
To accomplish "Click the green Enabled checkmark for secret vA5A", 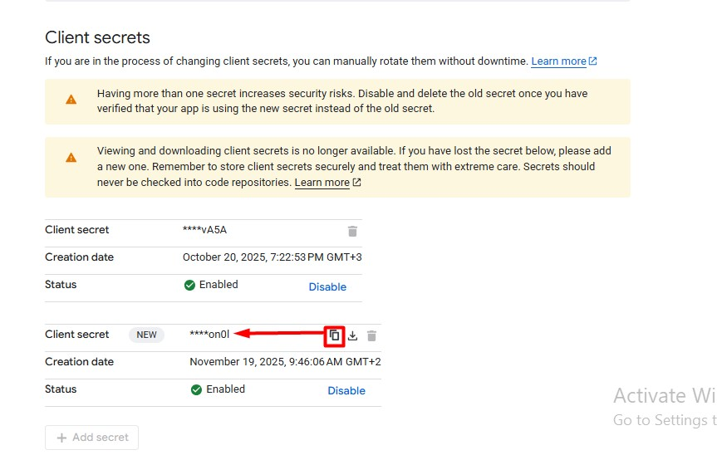I will pos(190,285).
